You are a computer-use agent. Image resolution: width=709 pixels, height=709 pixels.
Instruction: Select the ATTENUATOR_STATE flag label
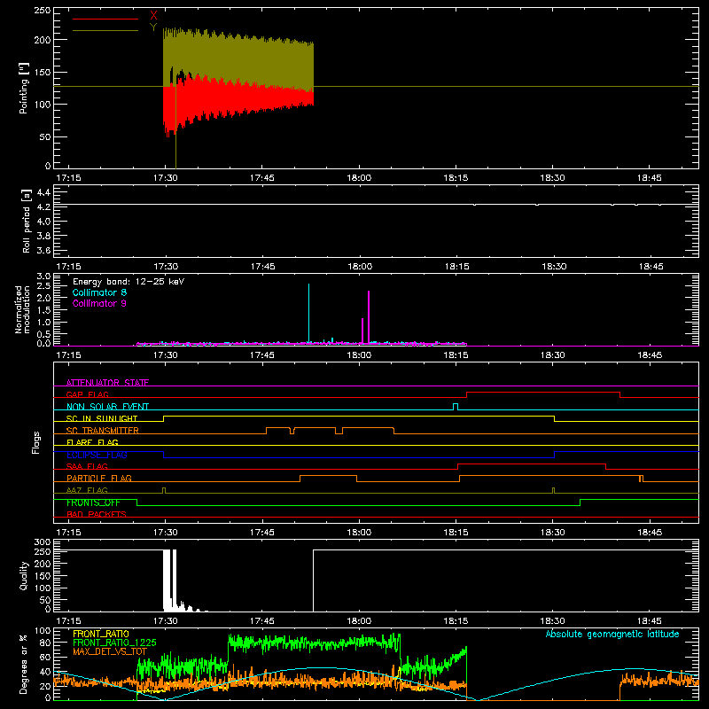107,383
